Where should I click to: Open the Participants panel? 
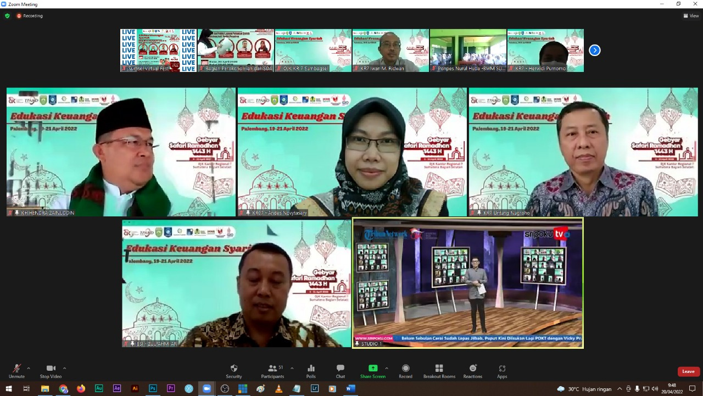pos(272,371)
